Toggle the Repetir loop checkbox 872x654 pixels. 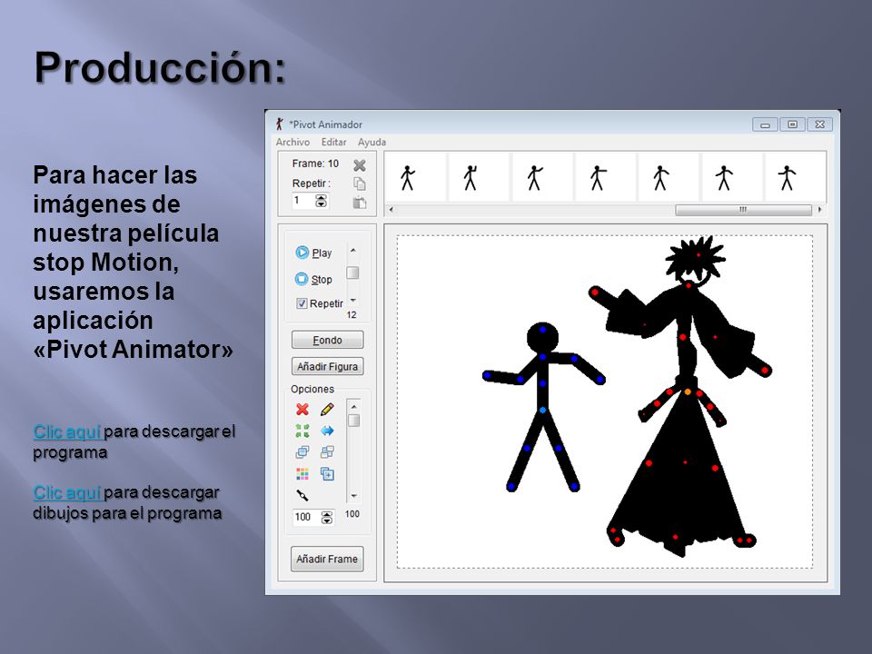302,303
